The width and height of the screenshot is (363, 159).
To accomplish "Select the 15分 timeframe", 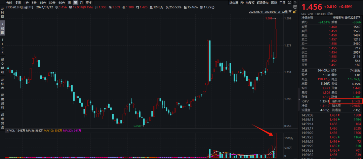I will pyautogui.click(x=43, y=3).
